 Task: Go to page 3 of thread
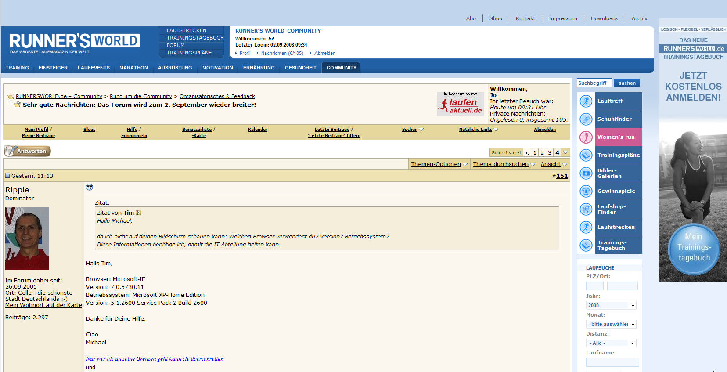coord(549,152)
